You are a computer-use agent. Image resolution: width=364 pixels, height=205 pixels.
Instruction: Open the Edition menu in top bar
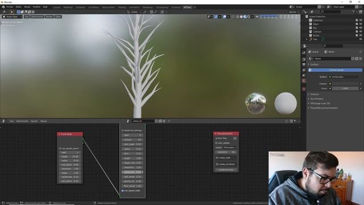pyautogui.click(x=19, y=7)
